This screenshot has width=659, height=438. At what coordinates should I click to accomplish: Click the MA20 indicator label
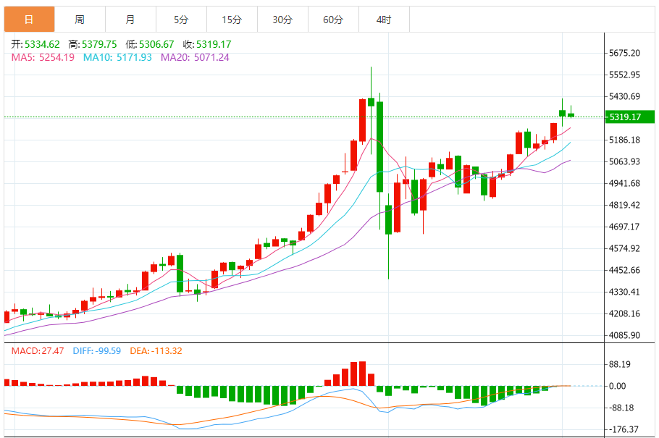(195, 58)
